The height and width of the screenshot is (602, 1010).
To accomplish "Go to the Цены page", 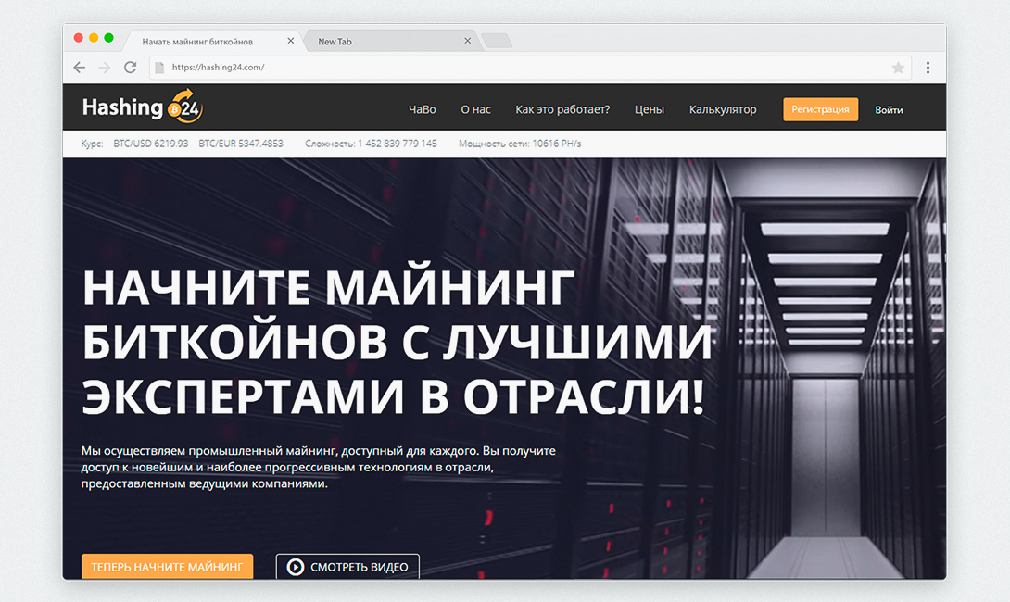I will pos(650,109).
